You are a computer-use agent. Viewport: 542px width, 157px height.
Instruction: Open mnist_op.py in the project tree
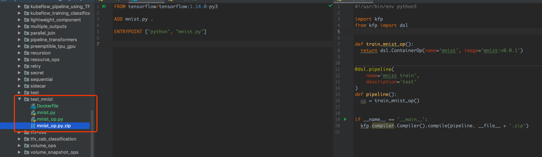[x=50, y=119]
